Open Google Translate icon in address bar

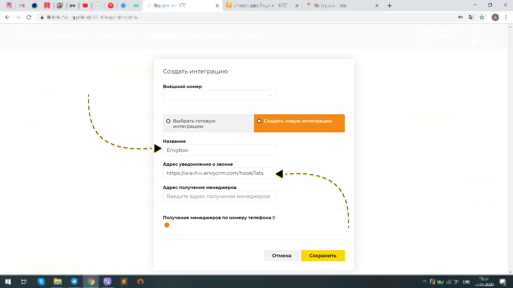[471, 17]
